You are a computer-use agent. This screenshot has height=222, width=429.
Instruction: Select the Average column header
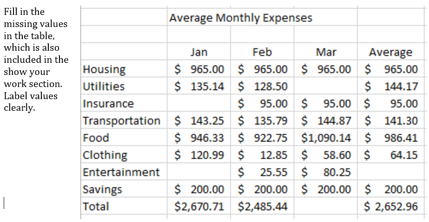390,52
